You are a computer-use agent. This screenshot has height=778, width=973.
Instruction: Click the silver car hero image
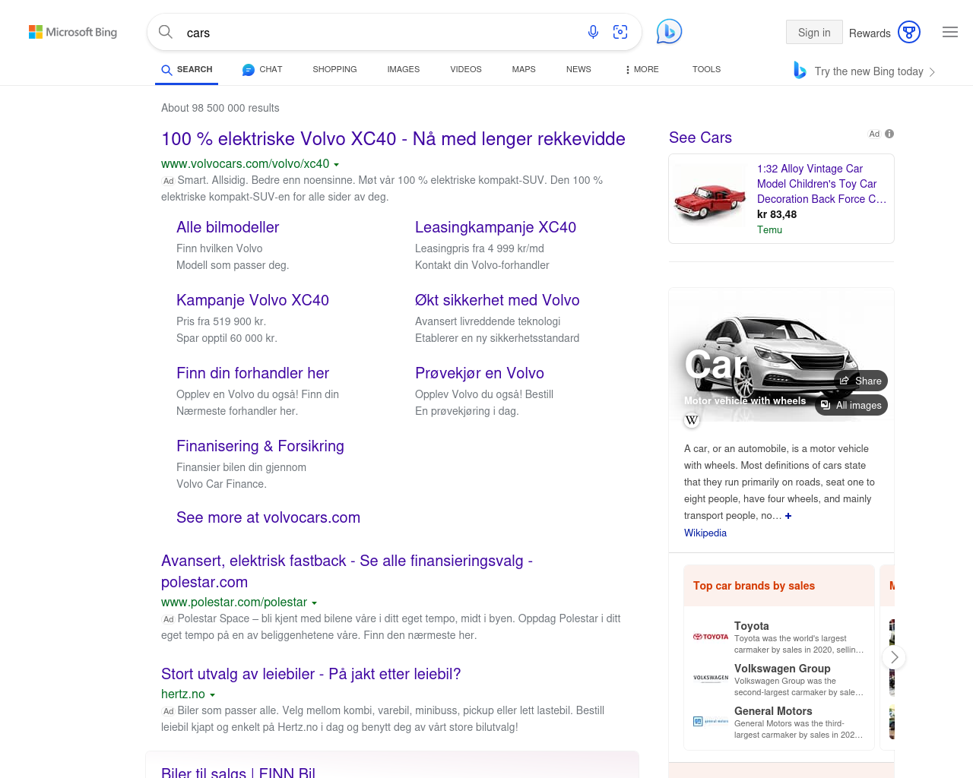click(x=781, y=354)
